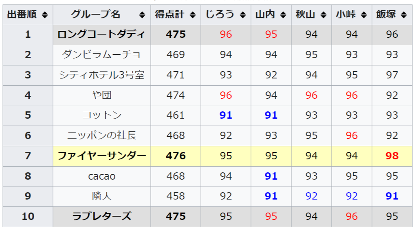
Task: Click sort arrows next to 飯塚
Action: click(x=403, y=15)
